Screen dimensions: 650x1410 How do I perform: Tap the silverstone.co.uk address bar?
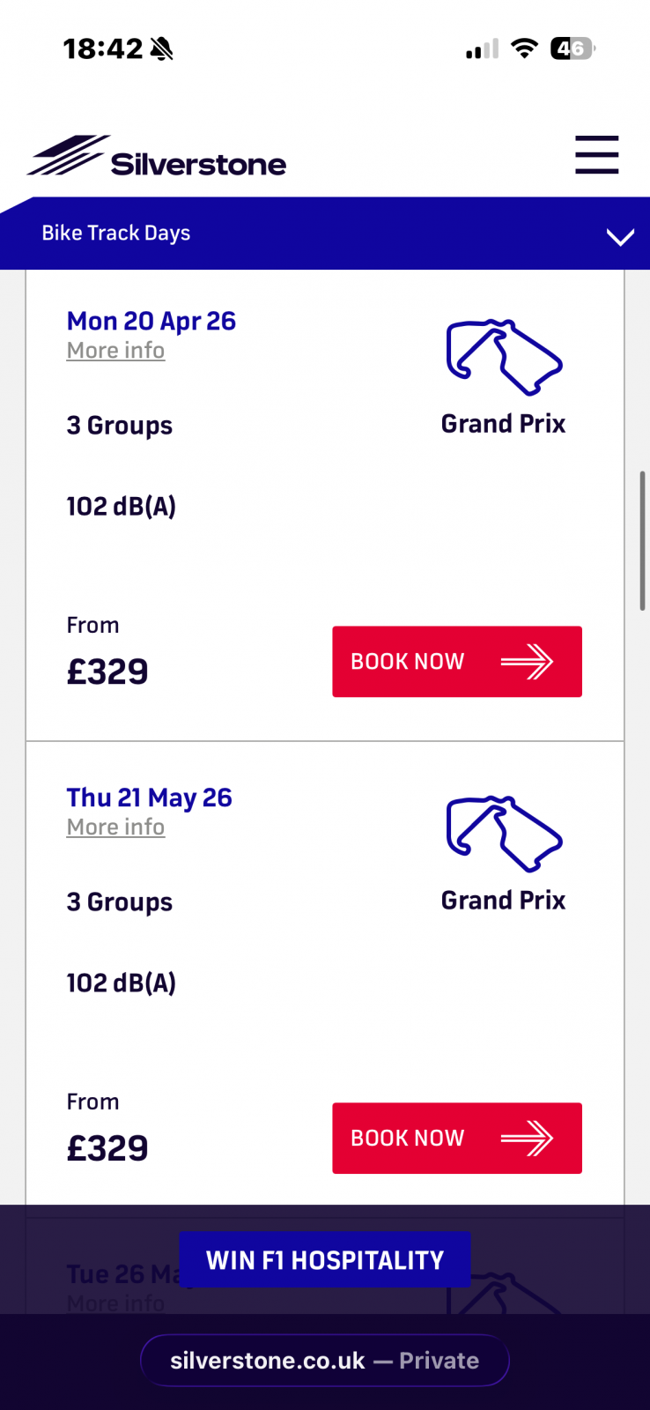[325, 1361]
